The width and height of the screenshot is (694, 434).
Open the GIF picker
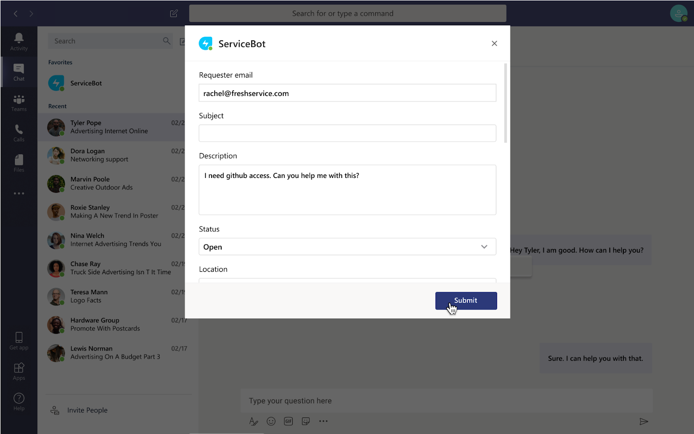click(288, 421)
